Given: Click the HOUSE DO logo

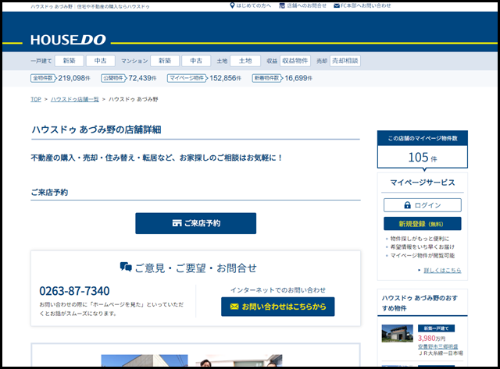Looking at the screenshot, I should [68, 40].
